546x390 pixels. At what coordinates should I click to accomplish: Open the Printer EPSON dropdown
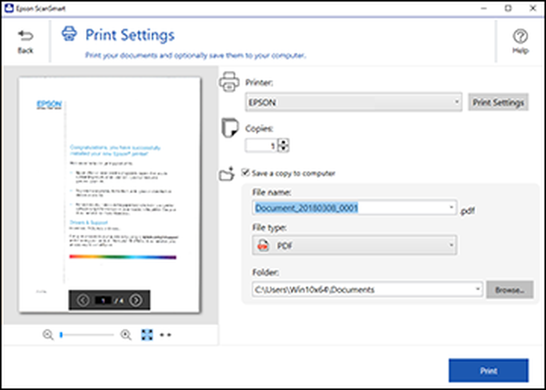coord(353,102)
